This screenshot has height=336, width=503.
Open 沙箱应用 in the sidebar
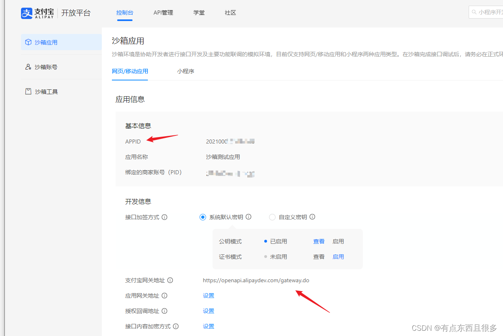[61, 42]
